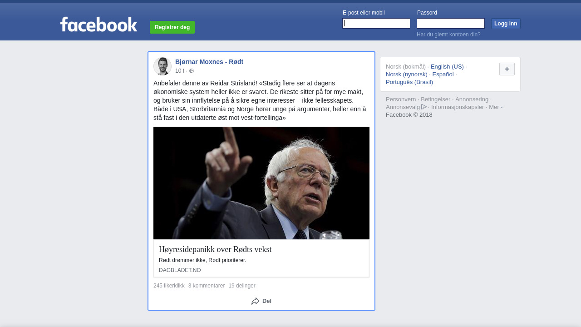
Task: View 245 likerklikk count
Action: pos(169,286)
